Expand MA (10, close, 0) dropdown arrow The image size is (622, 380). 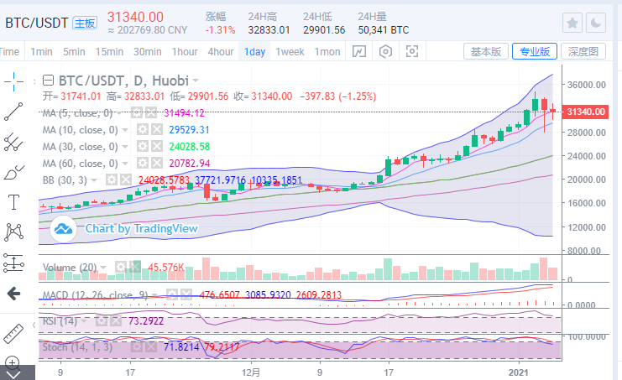(x=125, y=130)
